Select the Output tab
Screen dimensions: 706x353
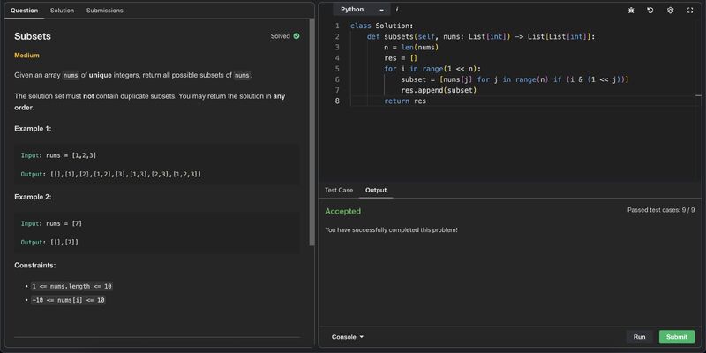pos(376,190)
